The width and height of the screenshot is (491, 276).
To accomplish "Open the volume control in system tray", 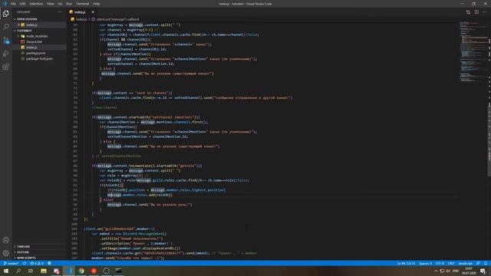I will (448, 271).
